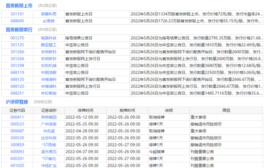Open the 东利机械 stock link
The width and height of the screenshot is (266, 168).
point(49,66)
